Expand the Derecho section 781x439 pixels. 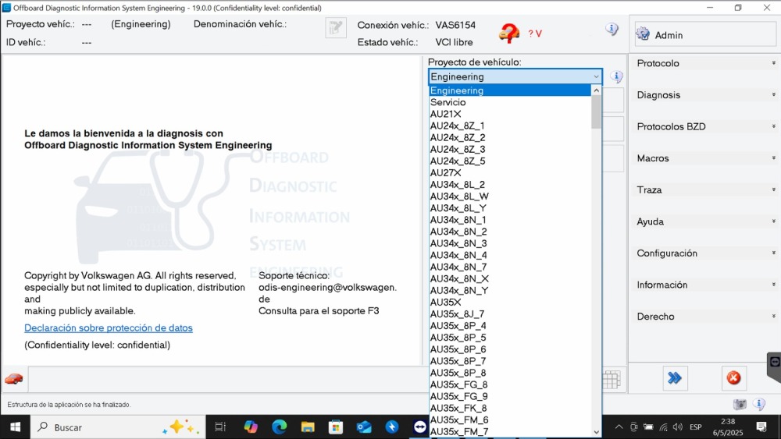coord(704,317)
